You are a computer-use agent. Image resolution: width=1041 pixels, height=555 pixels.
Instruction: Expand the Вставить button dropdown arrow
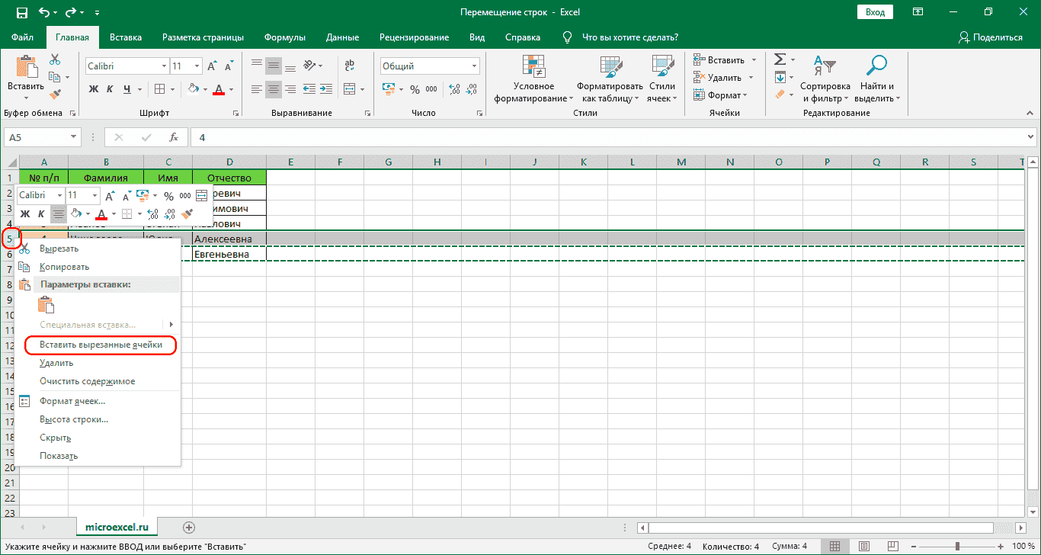pos(25,96)
